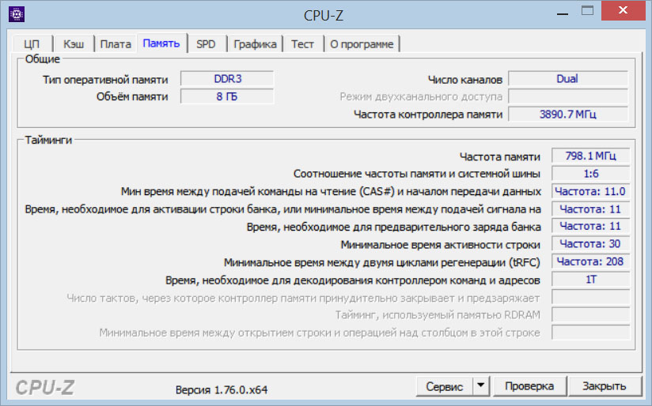Click the Минимальное время активности строки label
This screenshot has width=652, height=406.
(441, 245)
